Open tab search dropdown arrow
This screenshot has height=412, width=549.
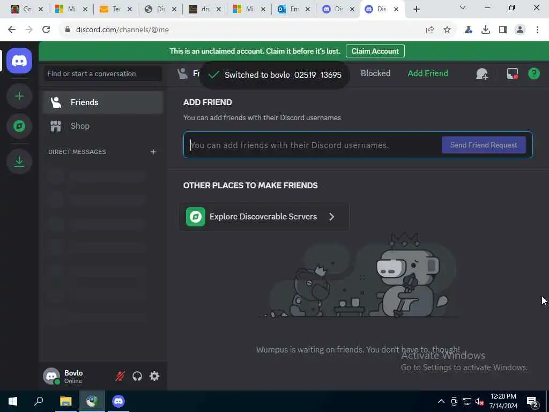pos(463,8)
